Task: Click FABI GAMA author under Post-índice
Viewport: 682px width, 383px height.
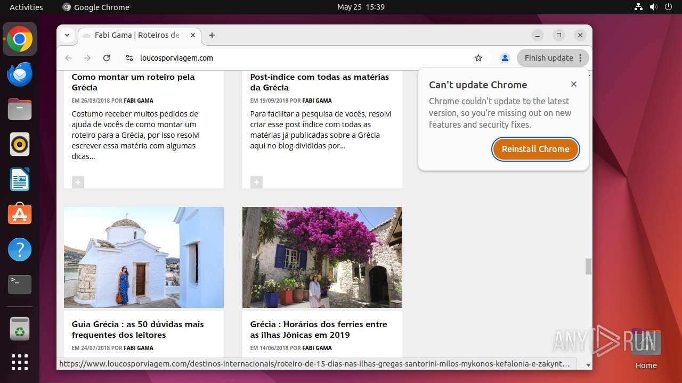Action: 317,101
